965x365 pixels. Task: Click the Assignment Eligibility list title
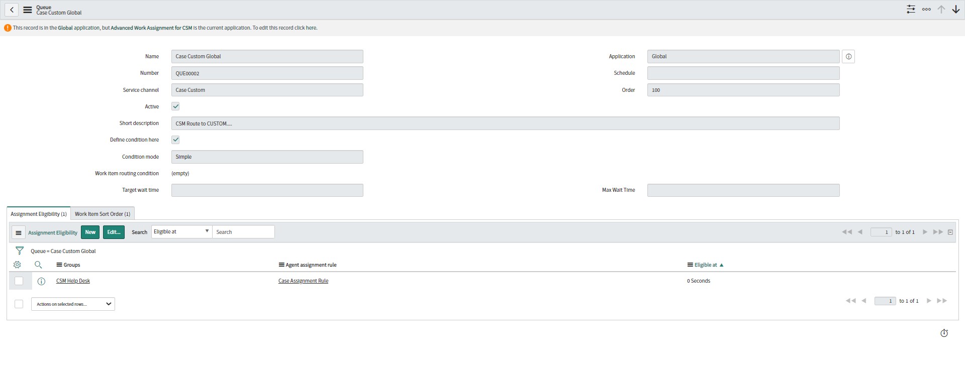point(53,233)
